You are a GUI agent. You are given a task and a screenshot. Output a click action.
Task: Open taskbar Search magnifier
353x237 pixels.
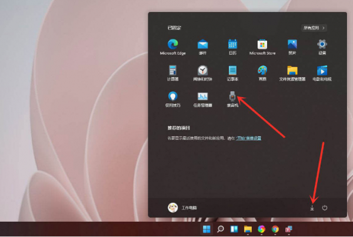click(x=221, y=229)
